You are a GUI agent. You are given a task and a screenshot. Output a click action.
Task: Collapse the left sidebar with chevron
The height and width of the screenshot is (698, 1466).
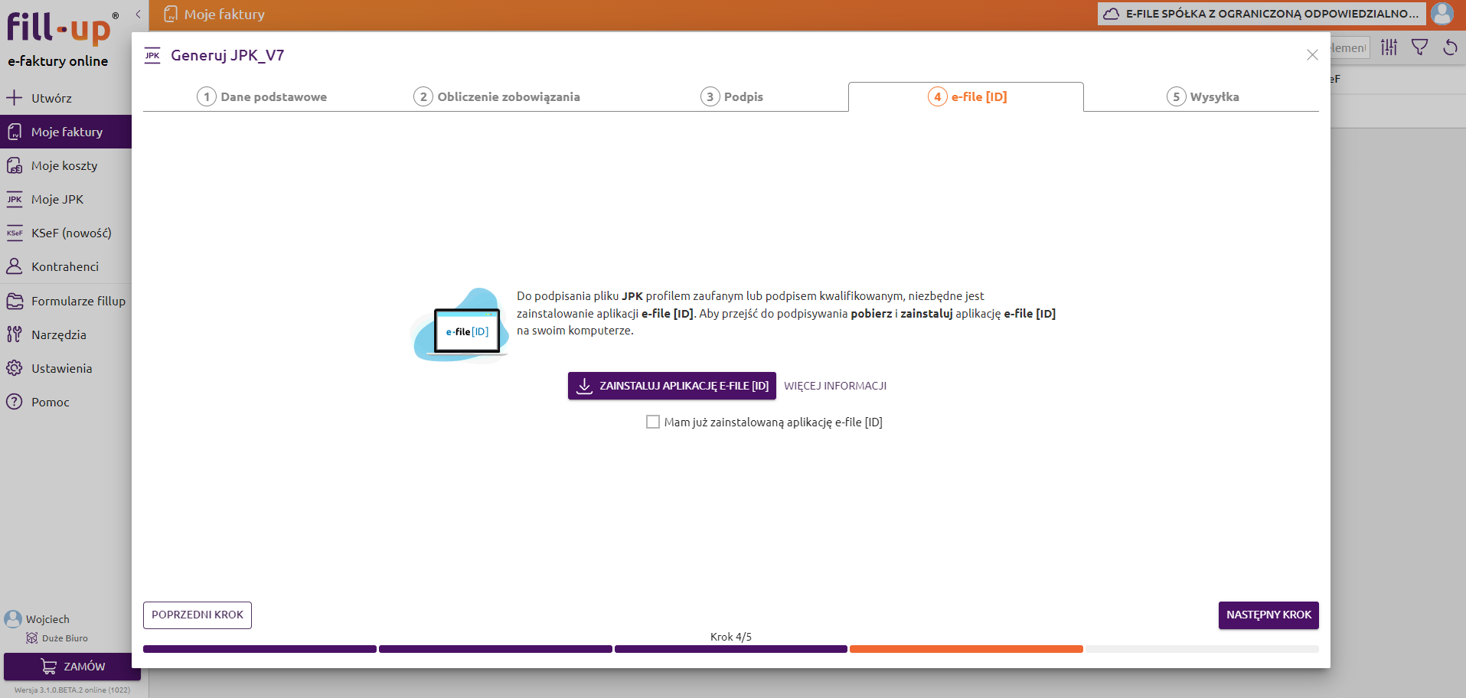point(138,14)
